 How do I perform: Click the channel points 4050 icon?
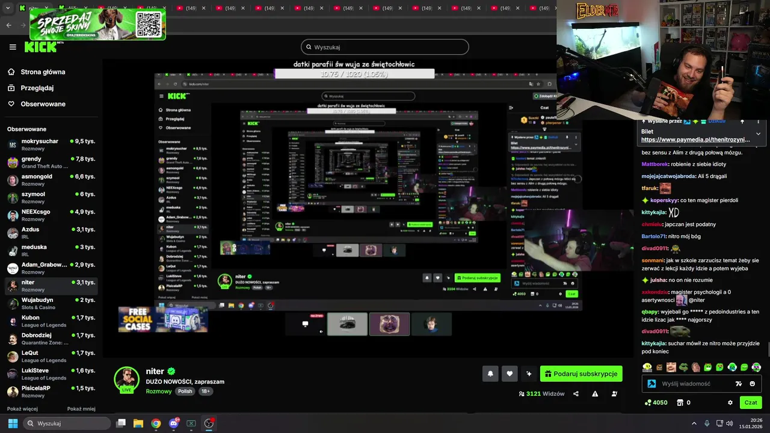coord(648,402)
